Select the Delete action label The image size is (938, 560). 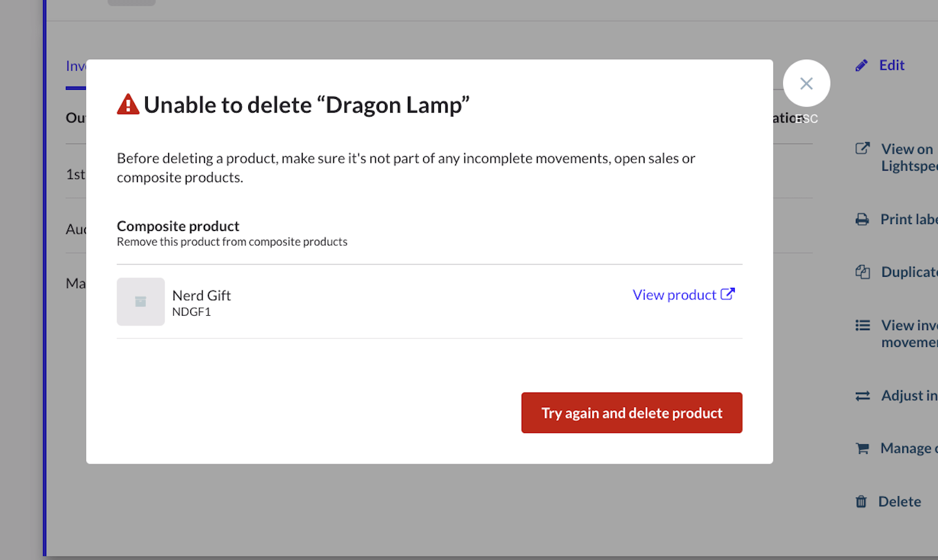pos(900,501)
